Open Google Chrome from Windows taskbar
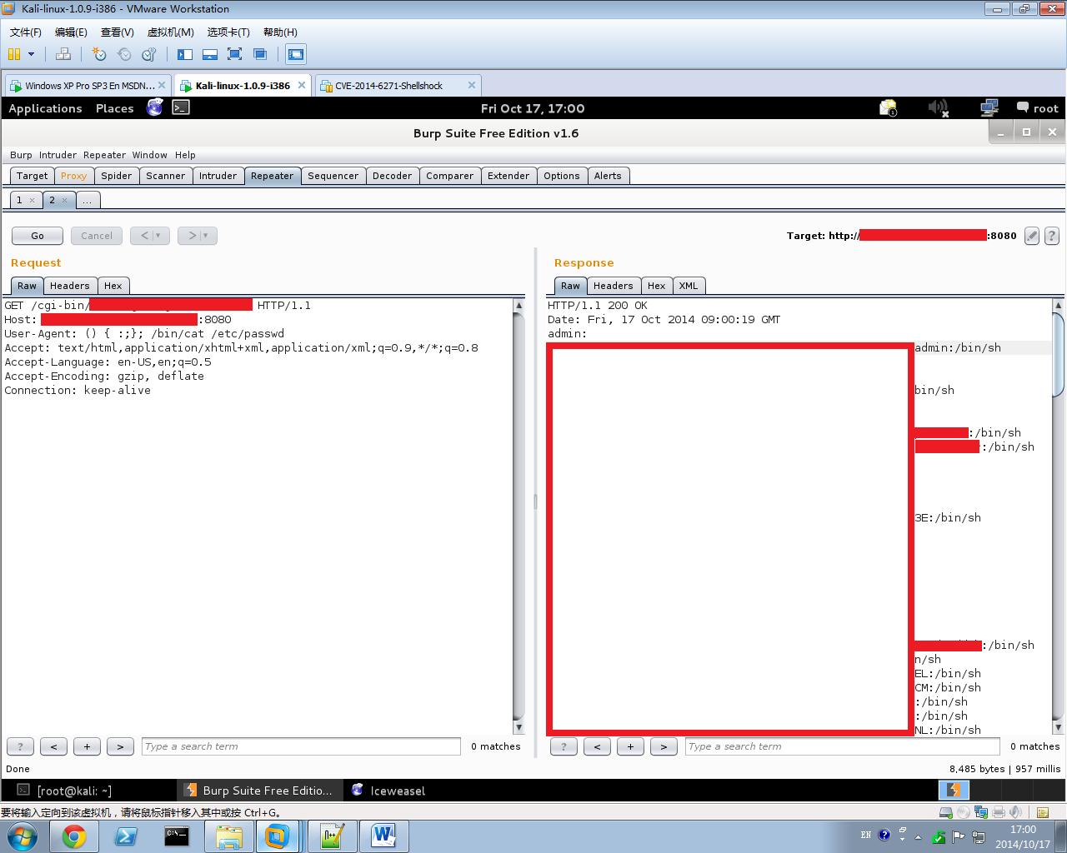Image resolution: width=1067 pixels, height=853 pixels. tap(74, 836)
